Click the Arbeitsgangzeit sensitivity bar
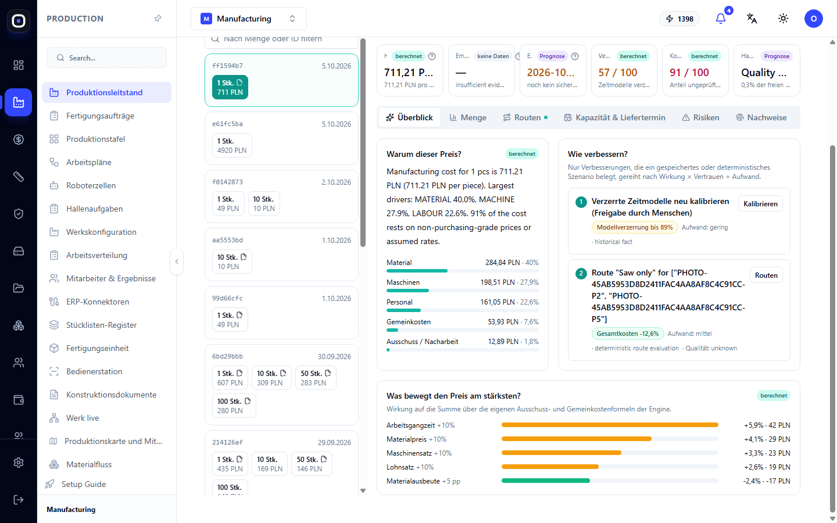837x523 pixels. 610,425
